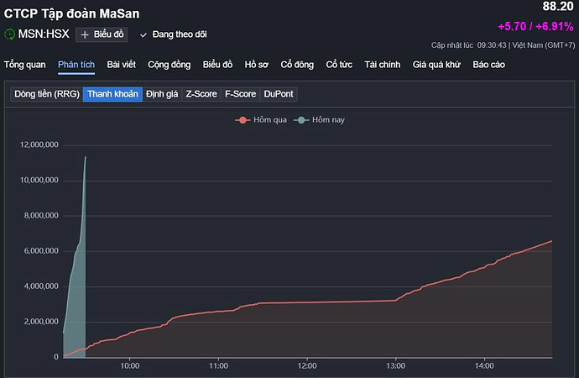579x378 pixels.
Task: Open the DuPont analysis view
Action: click(279, 94)
